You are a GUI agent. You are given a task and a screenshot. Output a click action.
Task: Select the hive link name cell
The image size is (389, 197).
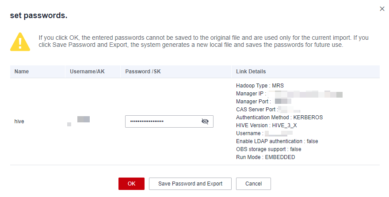point(19,121)
